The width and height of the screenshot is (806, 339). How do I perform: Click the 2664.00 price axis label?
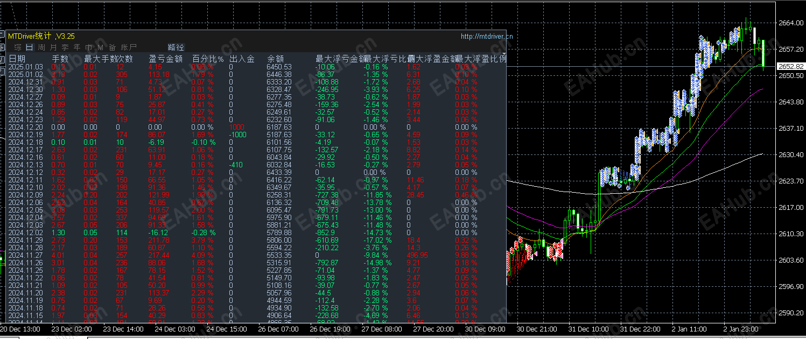tap(791, 23)
